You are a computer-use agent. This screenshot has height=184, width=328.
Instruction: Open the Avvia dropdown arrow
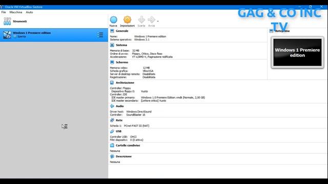pos(158,21)
